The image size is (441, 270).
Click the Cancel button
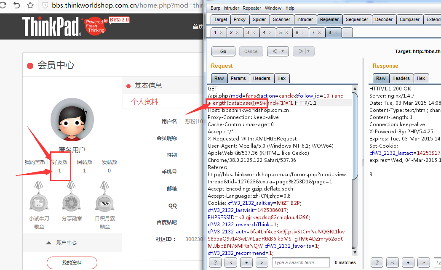pyautogui.click(x=251, y=51)
